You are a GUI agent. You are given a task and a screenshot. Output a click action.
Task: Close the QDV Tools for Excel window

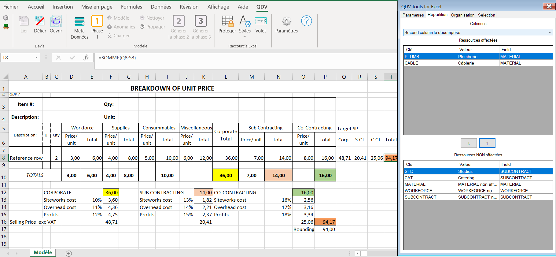(x=549, y=6)
